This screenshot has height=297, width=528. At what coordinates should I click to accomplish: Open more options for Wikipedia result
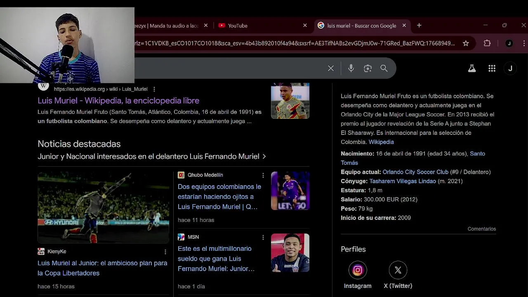pyautogui.click(x=154, y=89)
